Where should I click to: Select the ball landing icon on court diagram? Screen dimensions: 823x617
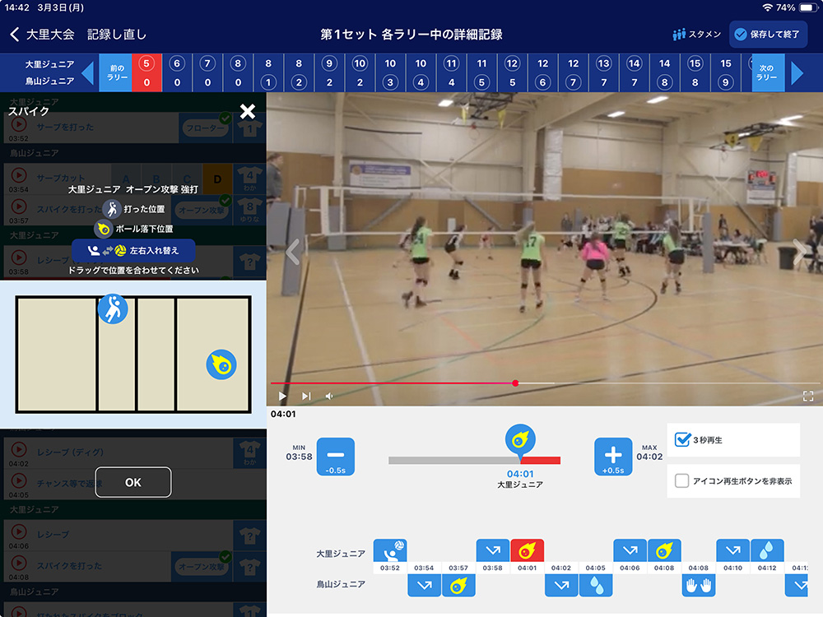221,364
